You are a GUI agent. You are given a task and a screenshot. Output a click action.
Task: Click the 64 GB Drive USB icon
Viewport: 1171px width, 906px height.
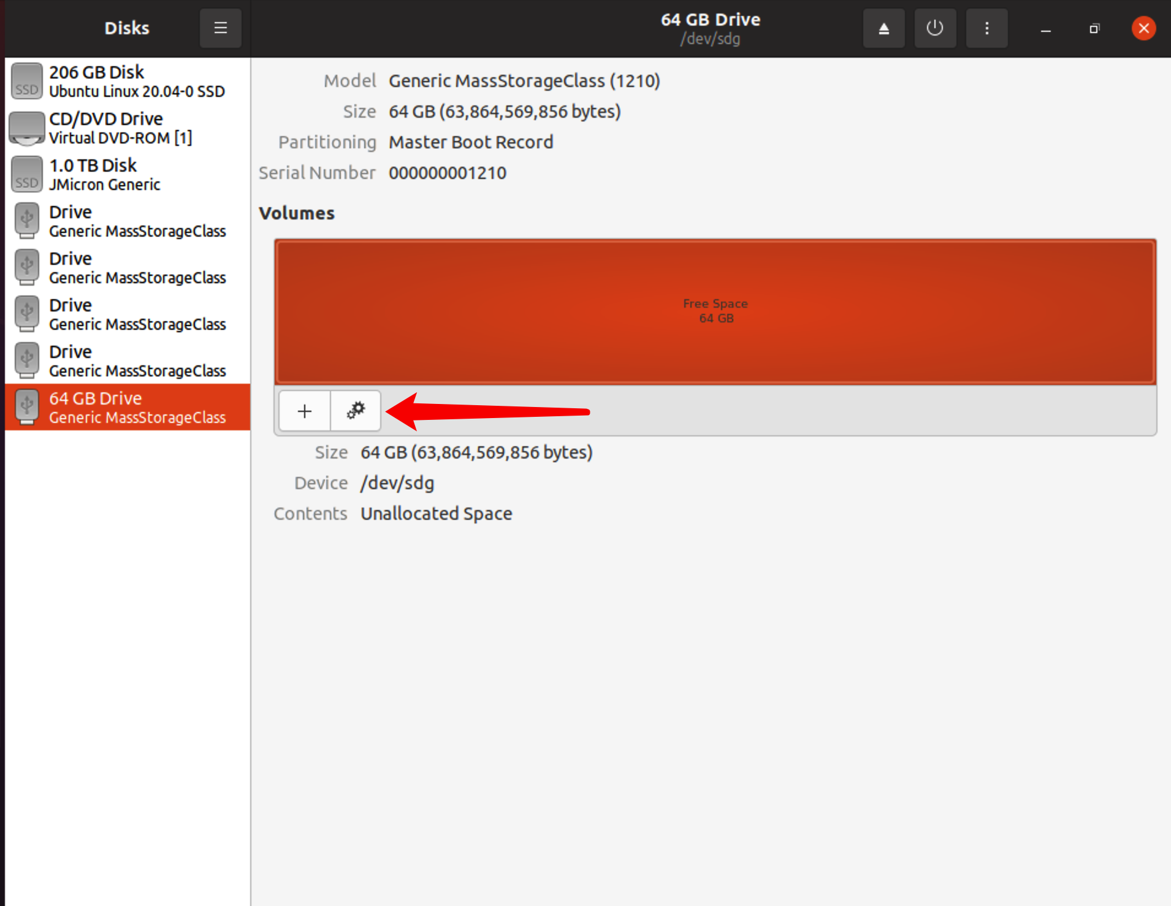point(27,408)
